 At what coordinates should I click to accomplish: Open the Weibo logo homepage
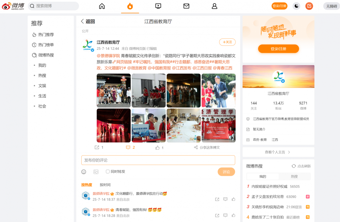(x=13, y=6)
